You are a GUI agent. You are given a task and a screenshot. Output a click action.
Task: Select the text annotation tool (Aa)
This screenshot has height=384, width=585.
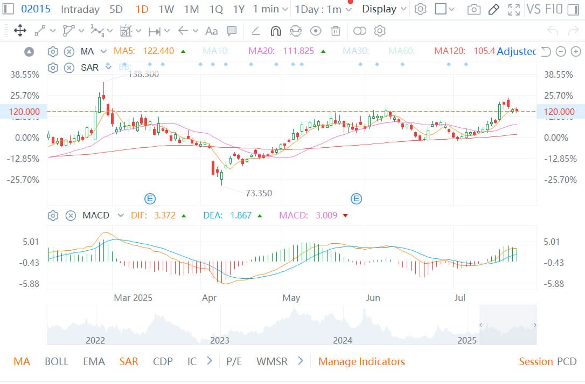click(x=212, y=31)
